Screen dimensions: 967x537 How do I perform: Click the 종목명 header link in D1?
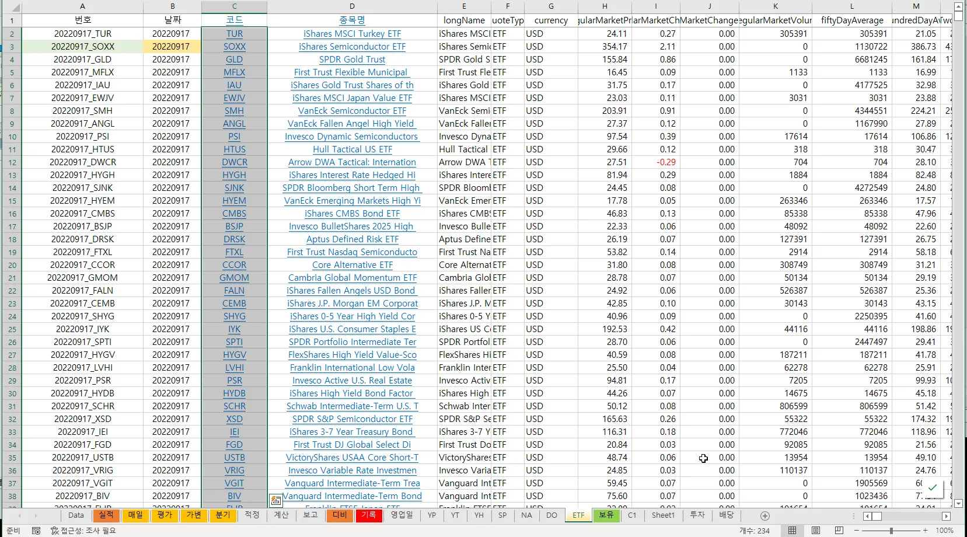click(x=352, y=20)
